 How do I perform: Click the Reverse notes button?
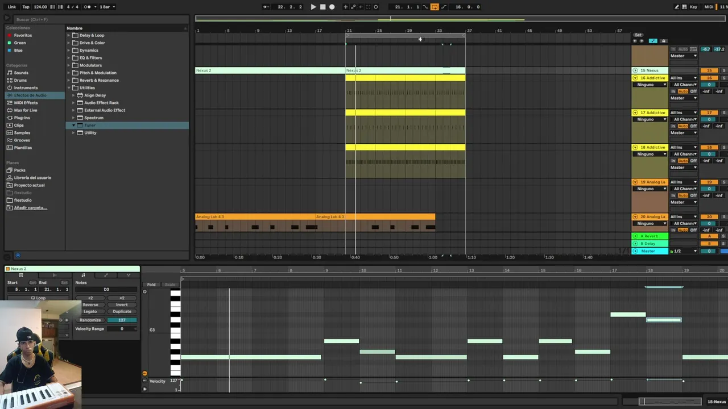point(90,304)
